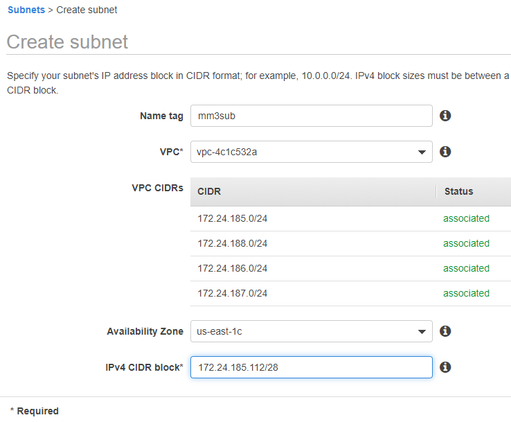Select the 172.24.188.0/24 CIDR row
511x422 pixels.
(233, 243)
